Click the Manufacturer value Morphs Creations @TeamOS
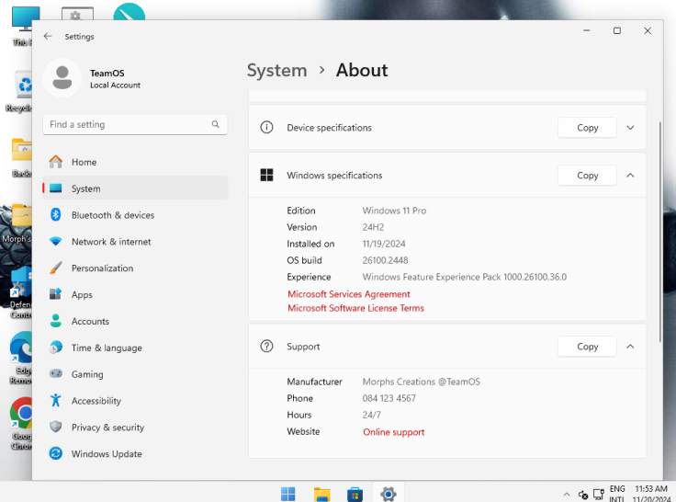The width and height of the screenshot is (676, 502). (x=422, y=382)
